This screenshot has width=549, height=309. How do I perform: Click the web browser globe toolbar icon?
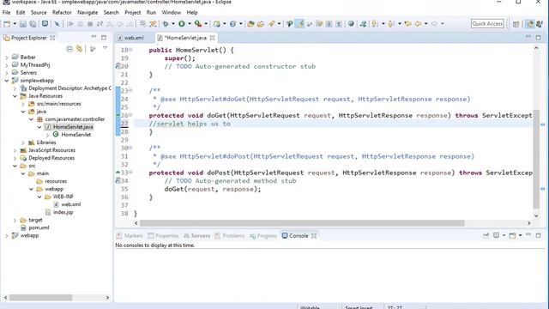tap(351, 24)
